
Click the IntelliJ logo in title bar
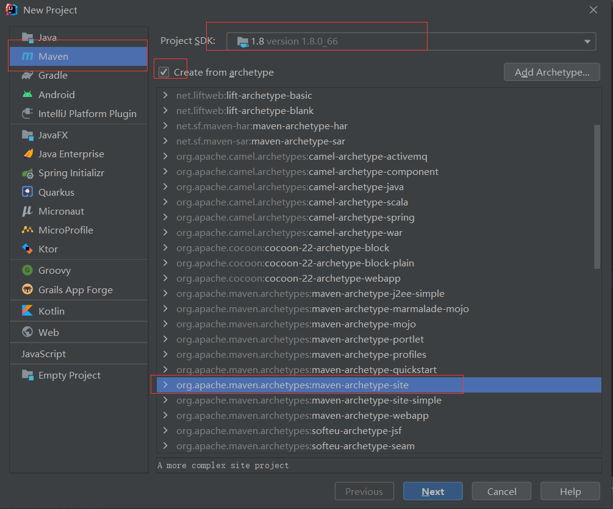click(12, 9)
